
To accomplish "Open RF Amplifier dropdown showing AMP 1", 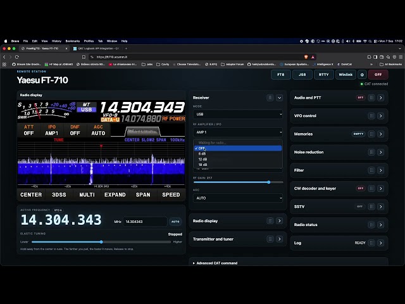I will pos(238,132).
